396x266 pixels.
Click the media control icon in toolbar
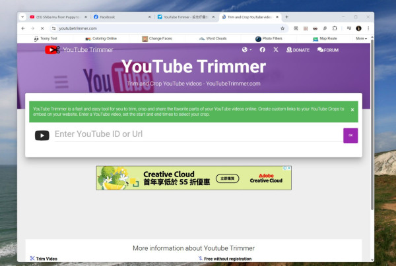click(x=349, y=28)
